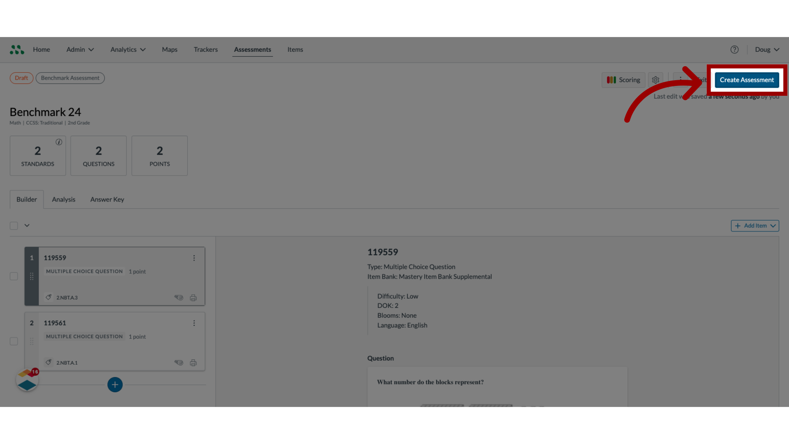Click the print icon for item 119561
Screen dimensions: 789x444
coord(193,362)
